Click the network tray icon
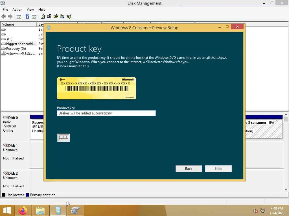 click(x=262, y=210)
